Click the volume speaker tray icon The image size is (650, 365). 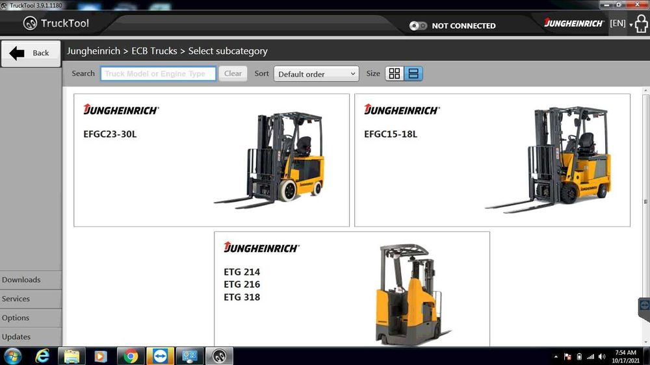pos(602,357)
